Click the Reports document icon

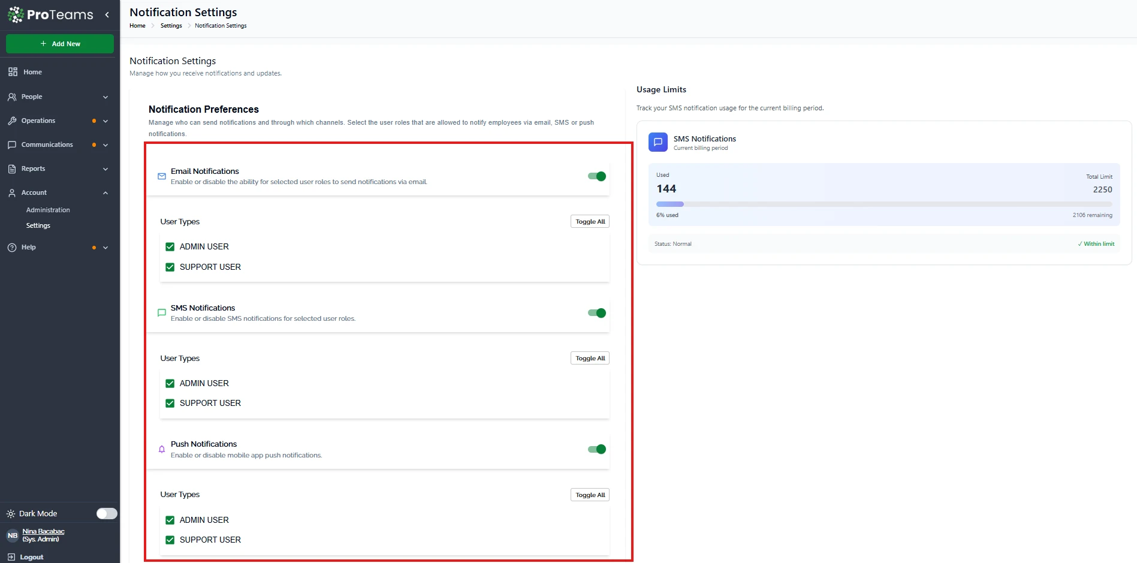click(x=12, y=168)
